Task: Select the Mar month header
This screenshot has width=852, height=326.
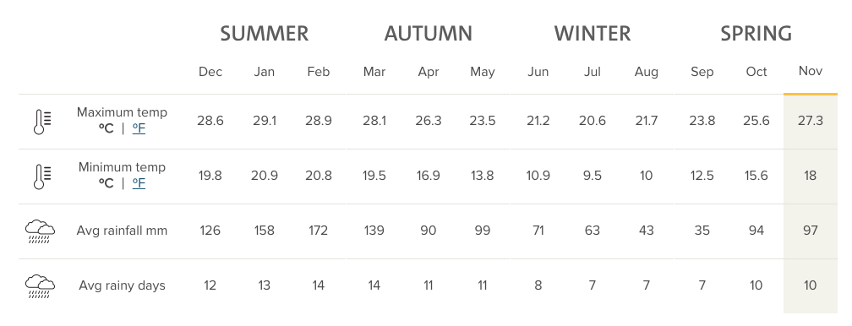Action: point(374,72)
